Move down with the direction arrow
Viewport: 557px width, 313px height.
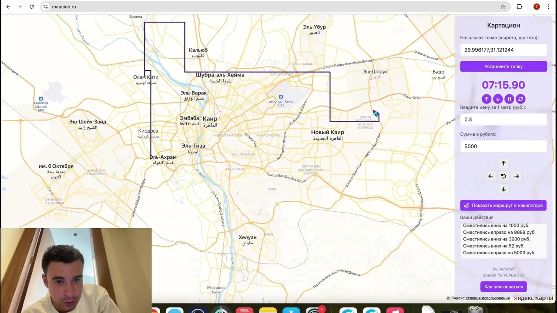[503, 189]
